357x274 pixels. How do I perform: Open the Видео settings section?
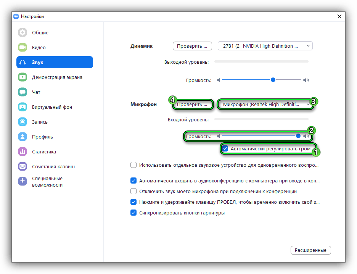(x=55, y=47)
